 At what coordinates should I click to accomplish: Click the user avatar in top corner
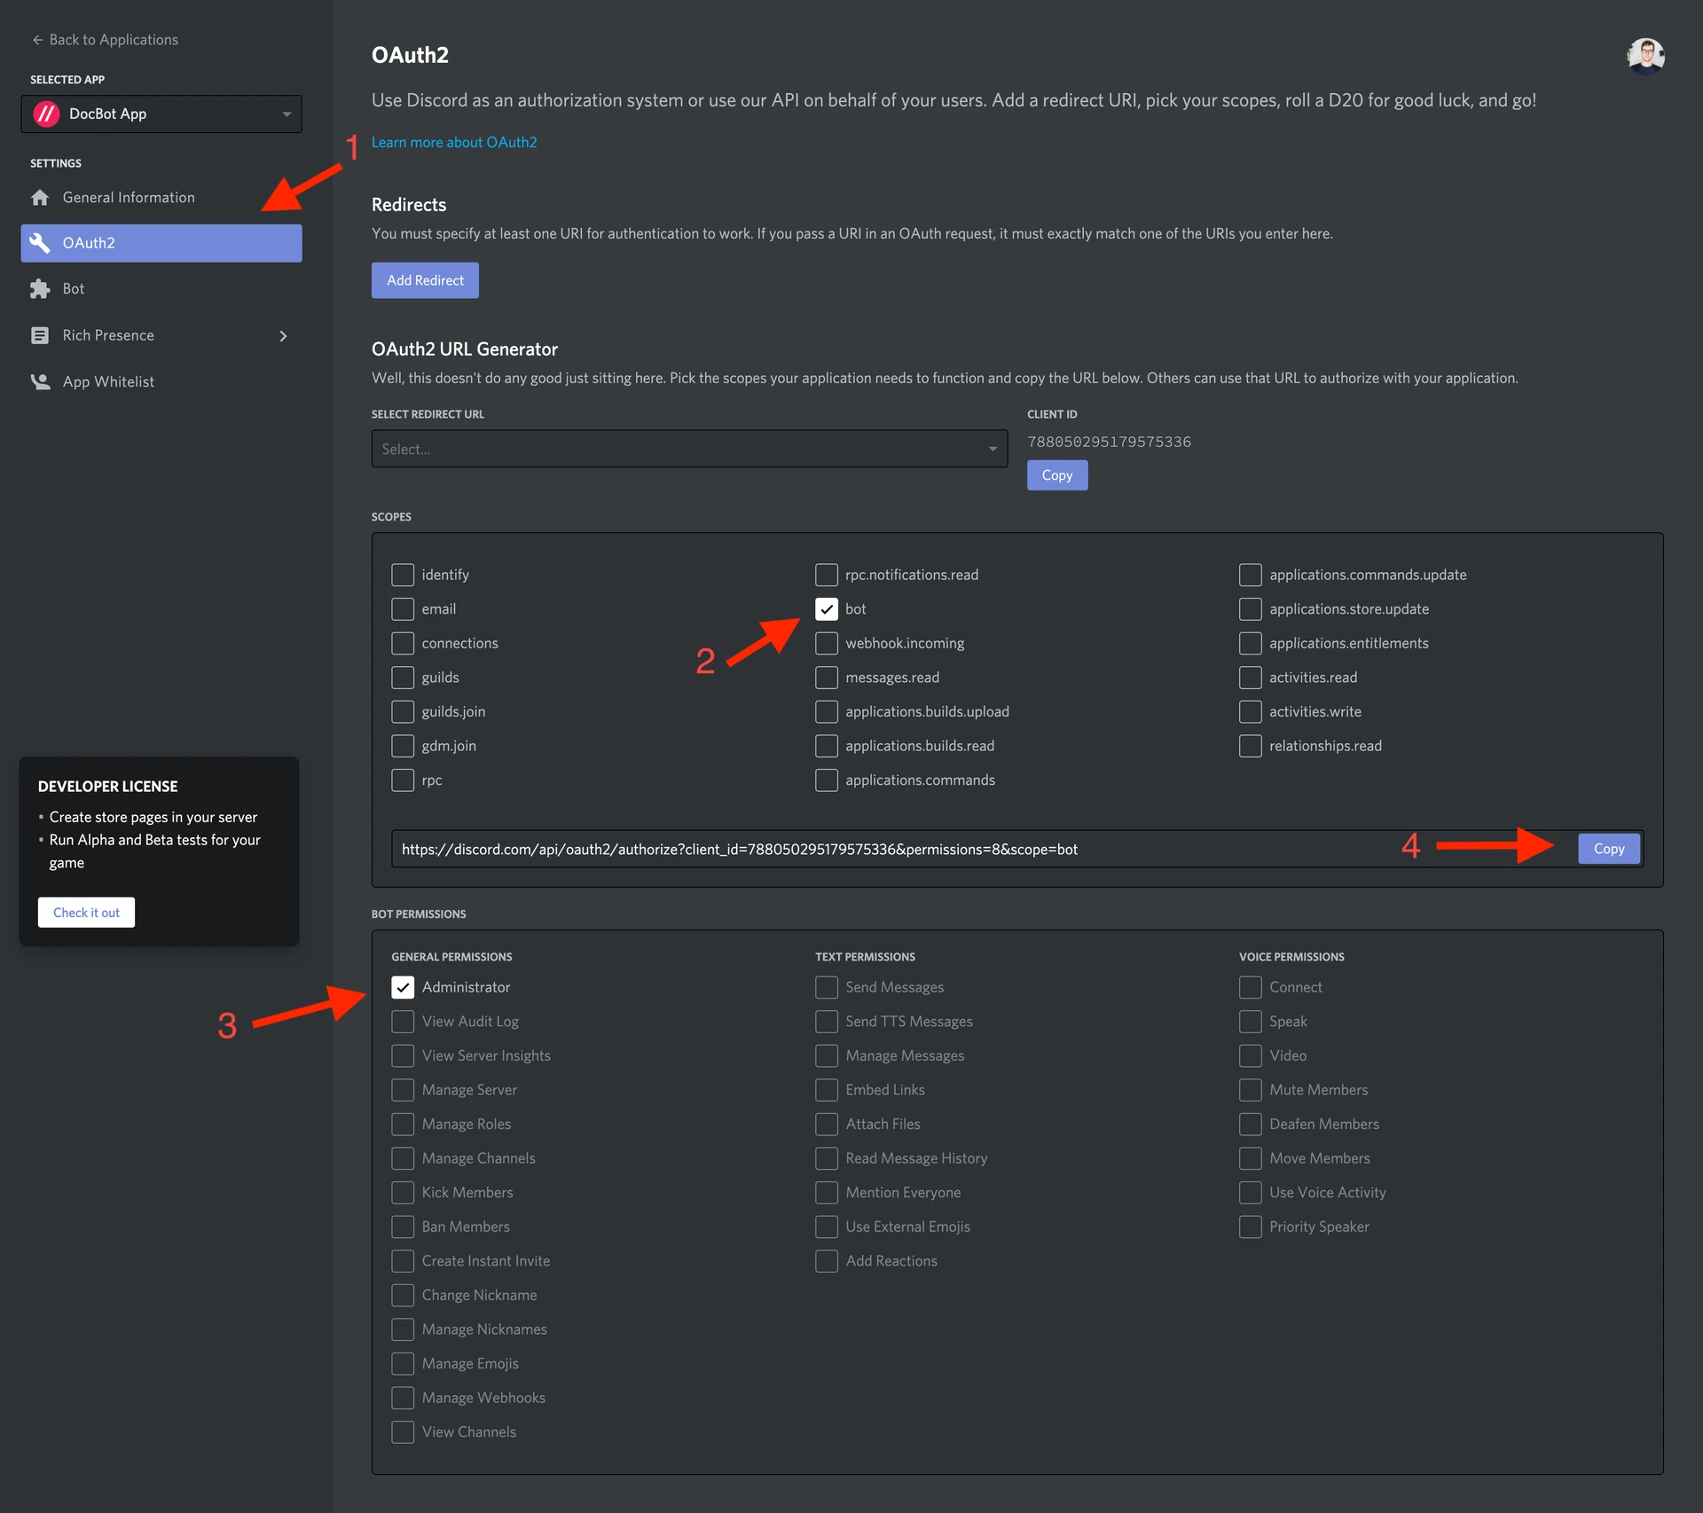click(x=1645, y=56)
